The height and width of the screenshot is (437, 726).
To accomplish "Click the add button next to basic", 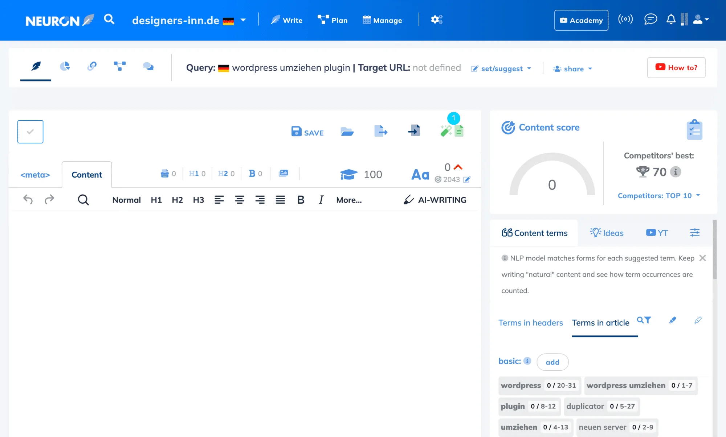I will pyautogui.click(x=552, y=362).
